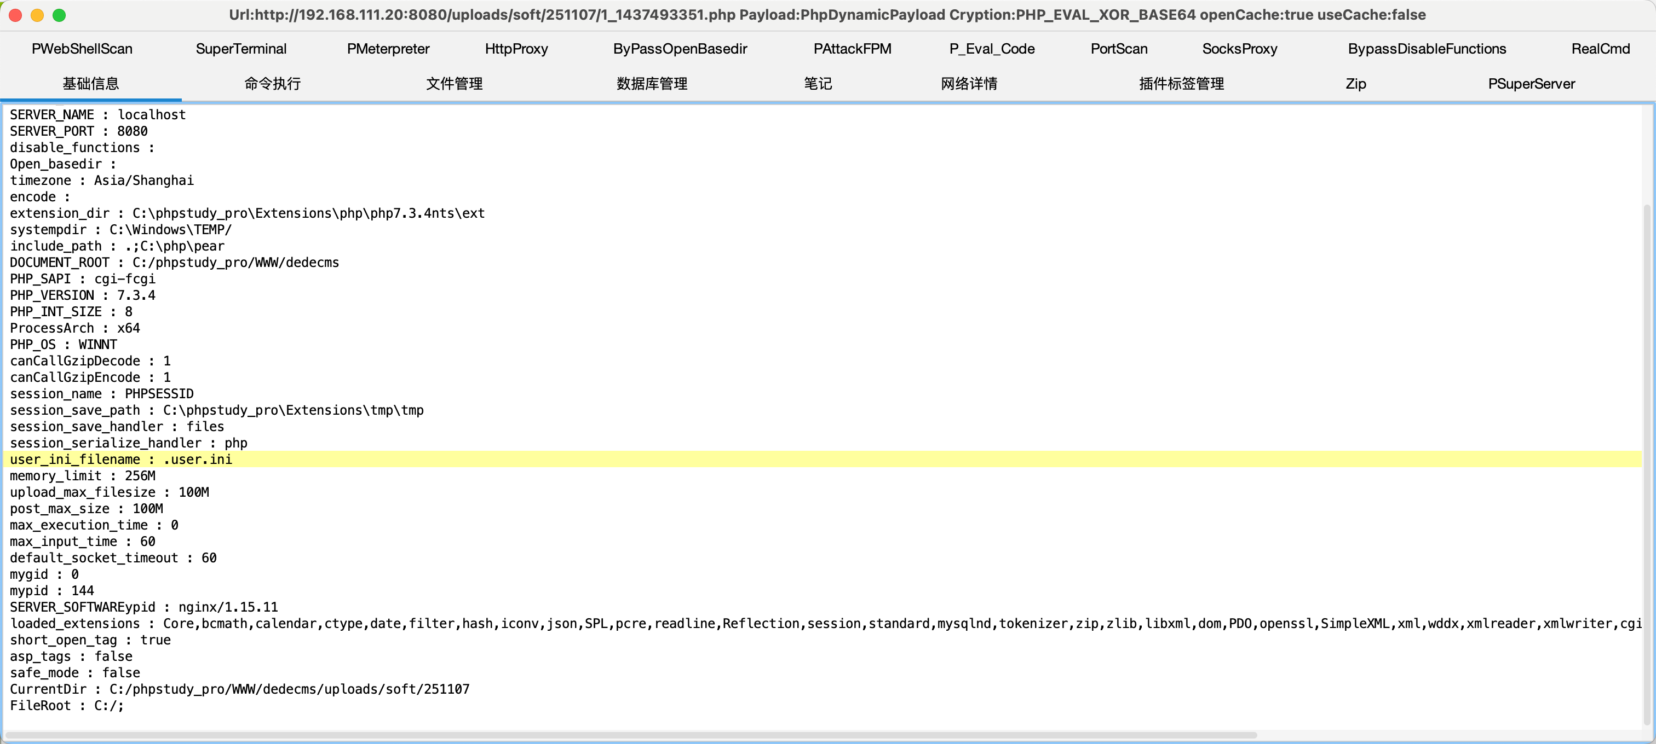Open the P_Eval_Code tab
1656x744 pixels.
991,49
